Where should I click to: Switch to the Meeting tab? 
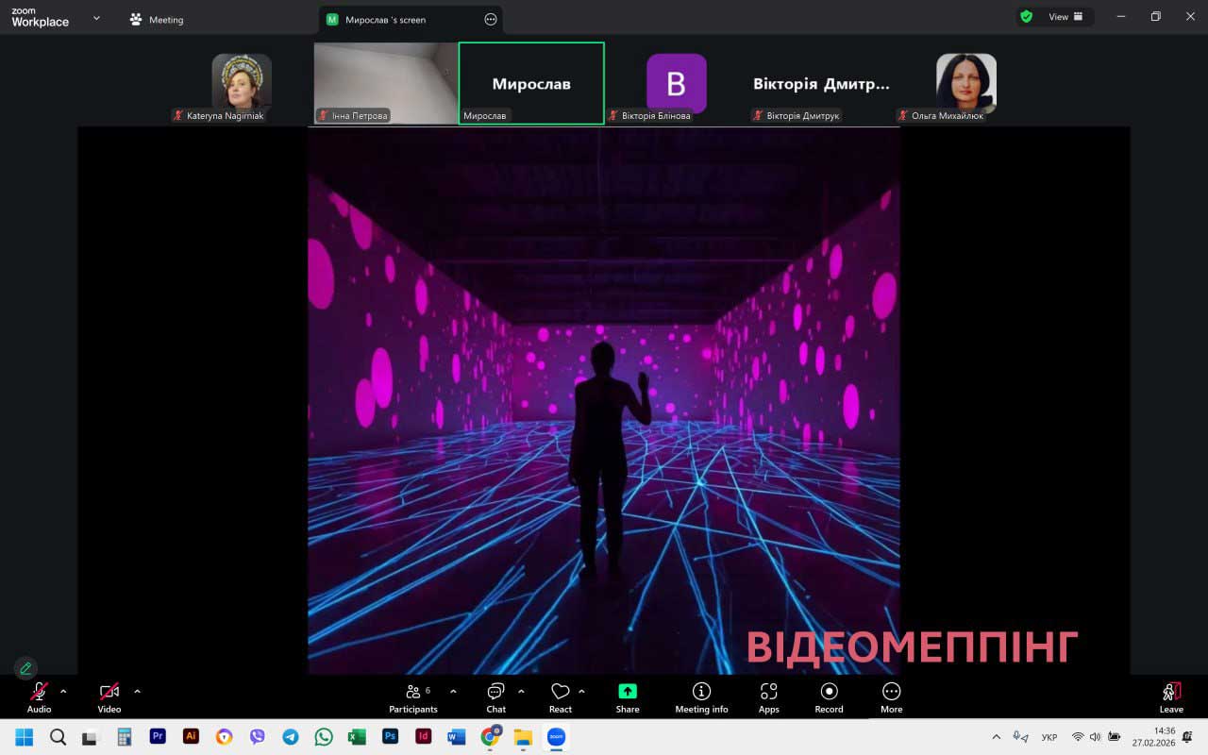157,19
